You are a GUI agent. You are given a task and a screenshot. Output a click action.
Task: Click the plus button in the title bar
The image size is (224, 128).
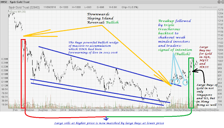pyautogui.click(x=222, y=2)
